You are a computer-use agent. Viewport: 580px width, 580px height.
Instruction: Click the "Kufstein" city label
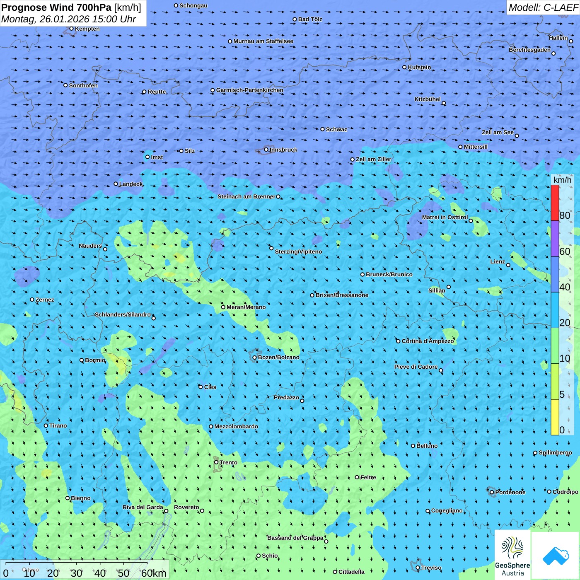click(x=420, y=67)
